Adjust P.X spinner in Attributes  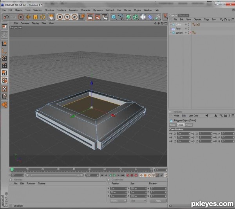coord(189,133)
